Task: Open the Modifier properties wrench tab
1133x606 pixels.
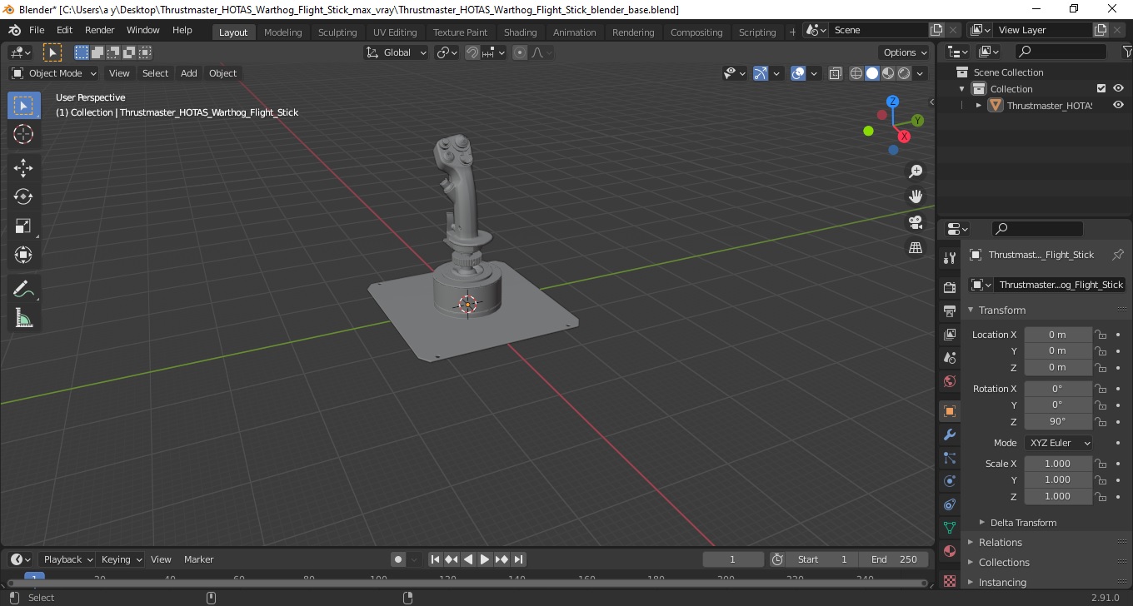Action: 949,435
